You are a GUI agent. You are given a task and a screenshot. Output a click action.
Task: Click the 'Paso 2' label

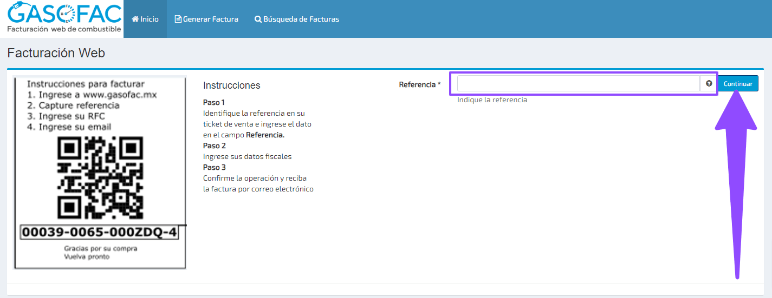[x=215, y=145]
